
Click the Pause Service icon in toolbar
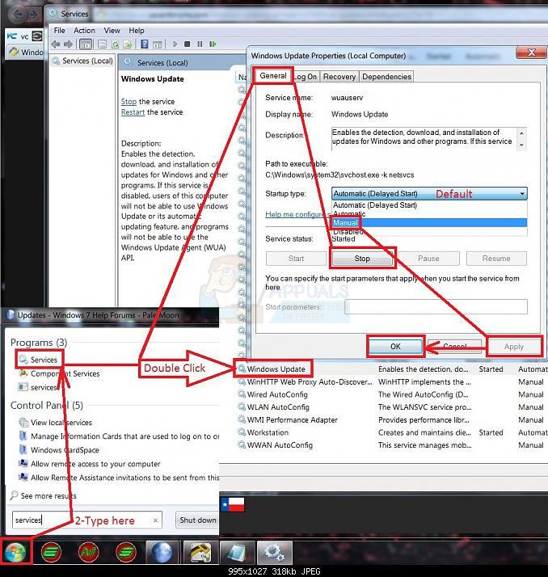(x=200, y=44)
